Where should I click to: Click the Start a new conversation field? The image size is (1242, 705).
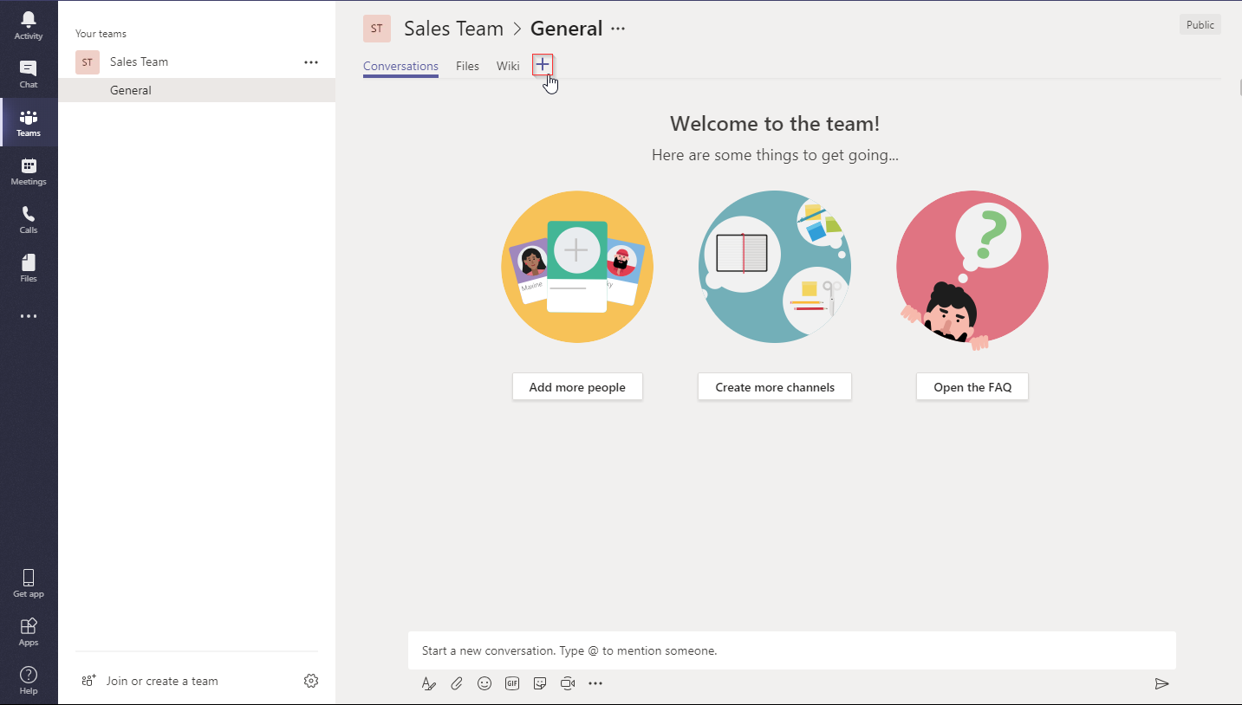[791, 650]
